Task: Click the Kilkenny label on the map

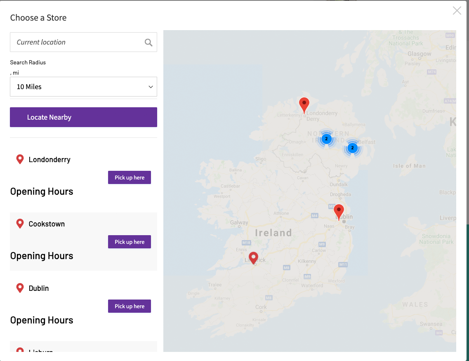Action: point(307,261)
